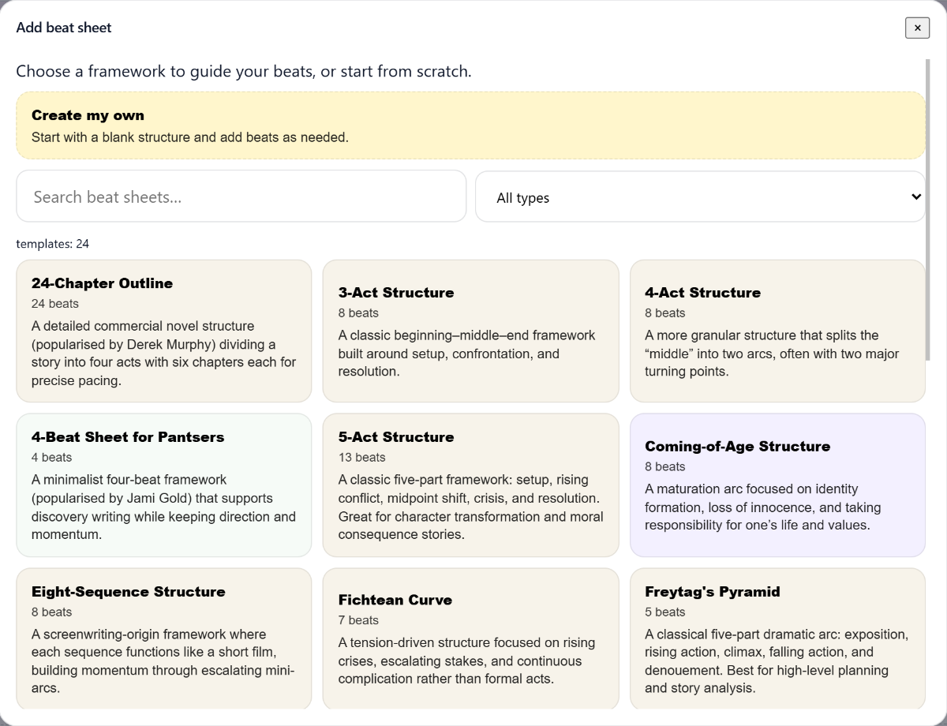Select the Fichtean Curve template
The width and height of the screenshot is (947, 726).
[470, 638]
